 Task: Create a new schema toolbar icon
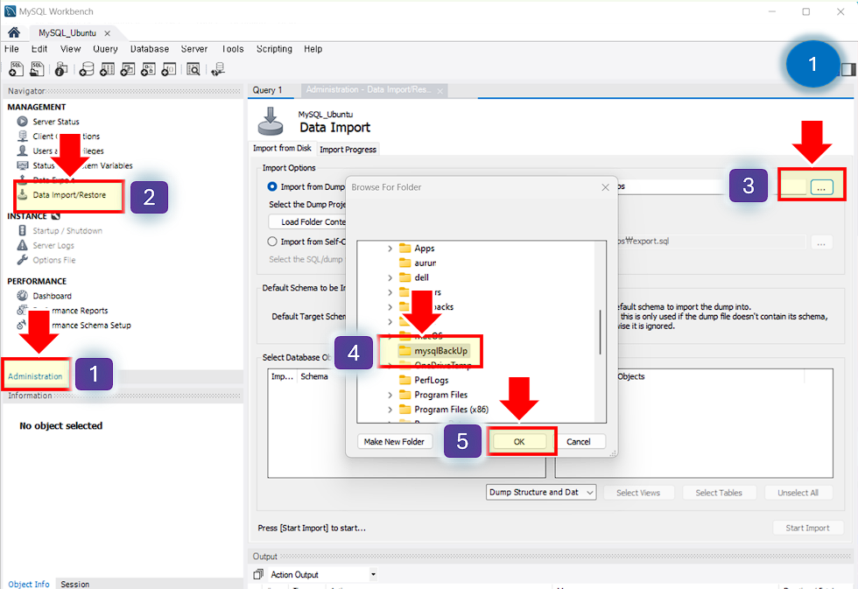[x=87, y=69]
